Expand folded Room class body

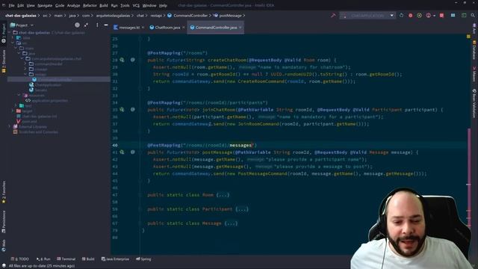(223, 195)
